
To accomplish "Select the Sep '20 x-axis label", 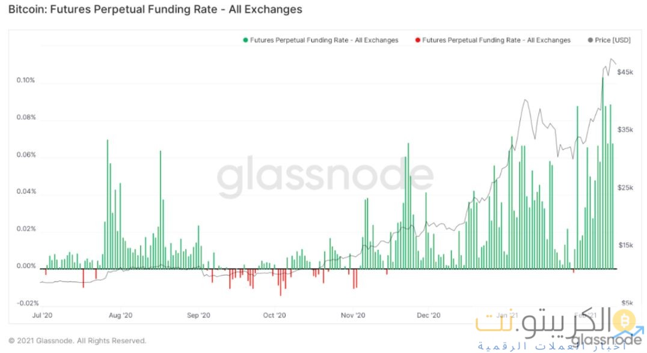I will (198, 315).
